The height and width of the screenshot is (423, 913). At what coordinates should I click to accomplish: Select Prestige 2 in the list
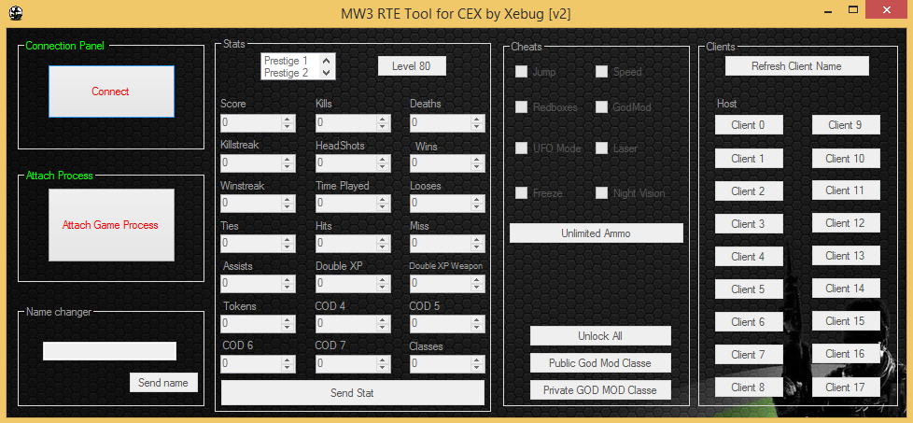pyautogui.click(x=286, y=73)
